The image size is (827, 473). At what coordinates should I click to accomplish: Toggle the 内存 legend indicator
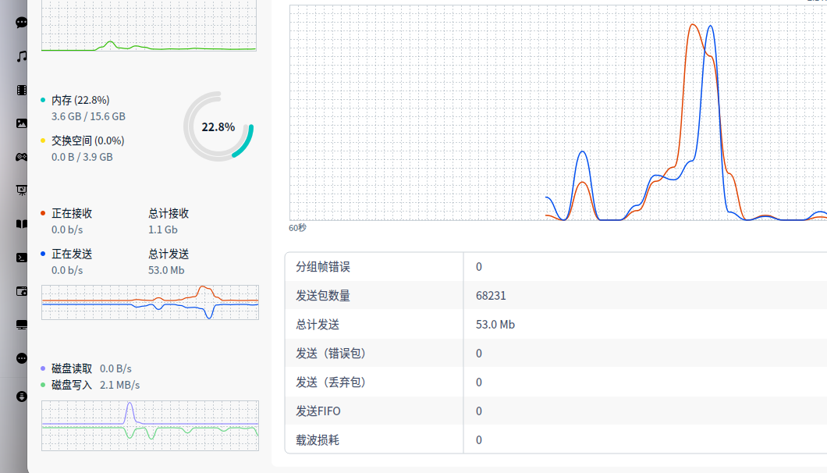tap(43, 100)
